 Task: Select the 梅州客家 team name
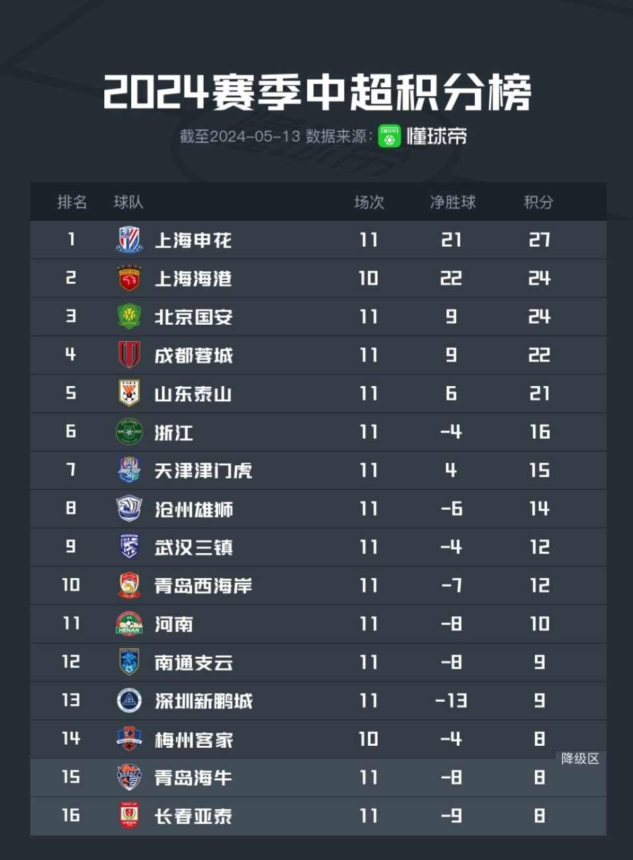click(x=193, y=739)
